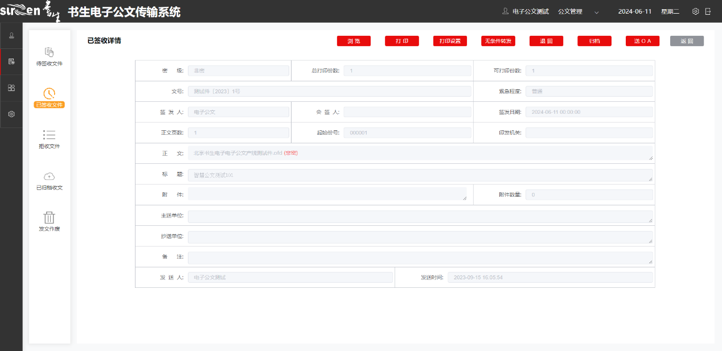Click the 附件数量 field

(589, 195)
